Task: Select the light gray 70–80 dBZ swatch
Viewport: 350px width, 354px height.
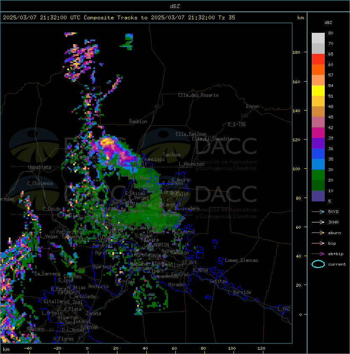Action: tap(318, 38)
